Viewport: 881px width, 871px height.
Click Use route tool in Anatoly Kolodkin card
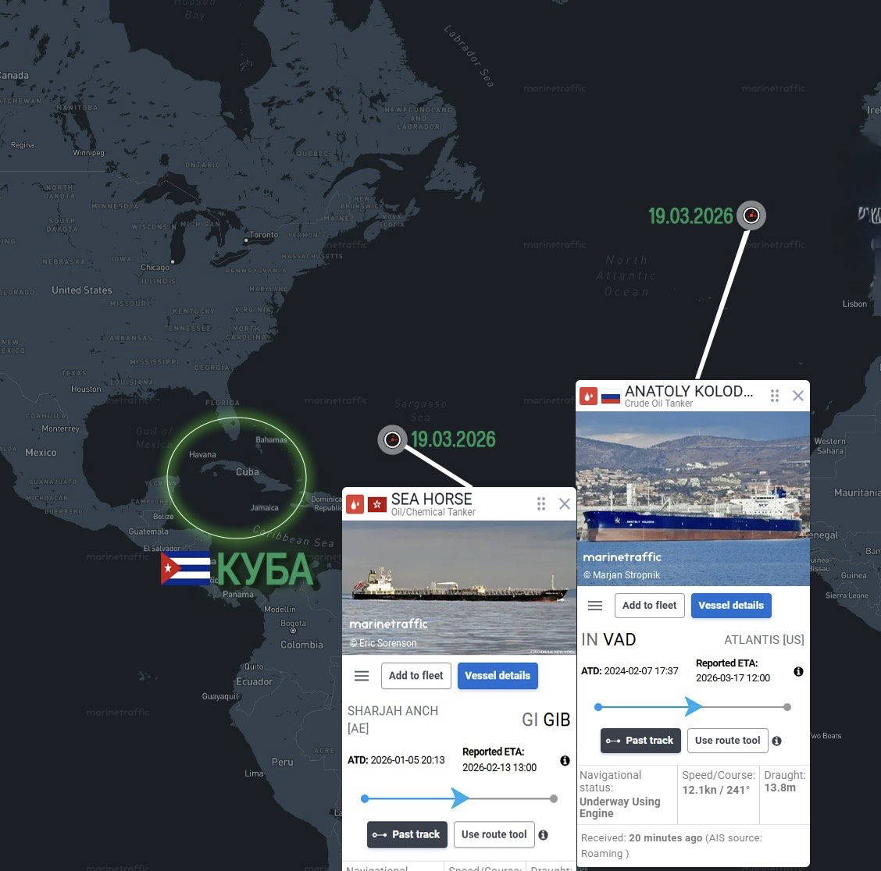point(728,741)
